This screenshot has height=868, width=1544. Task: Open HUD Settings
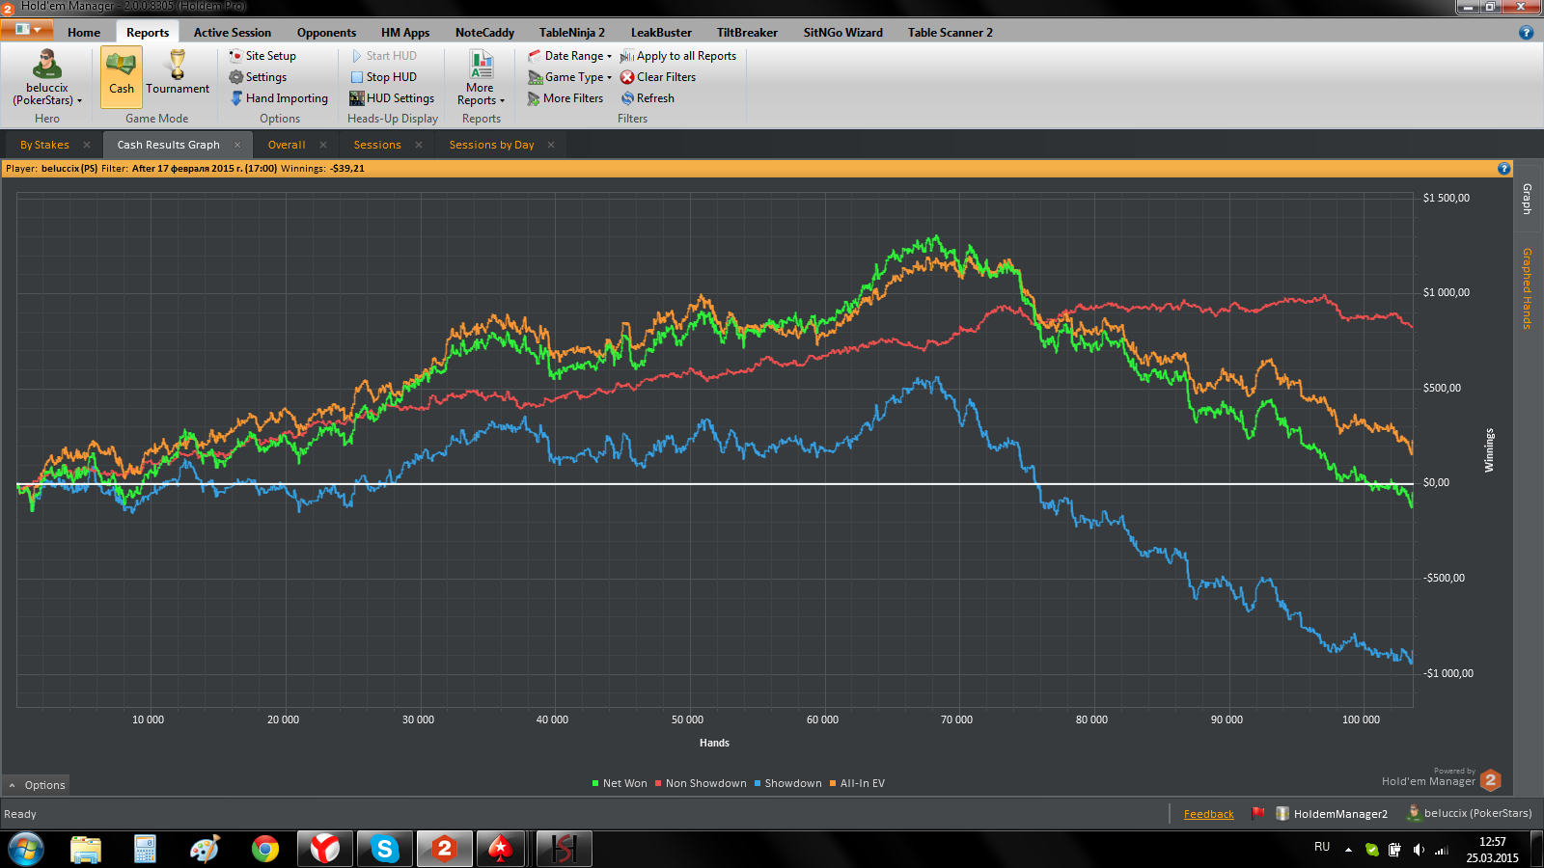pyautogui.click(x=392, y=98)
